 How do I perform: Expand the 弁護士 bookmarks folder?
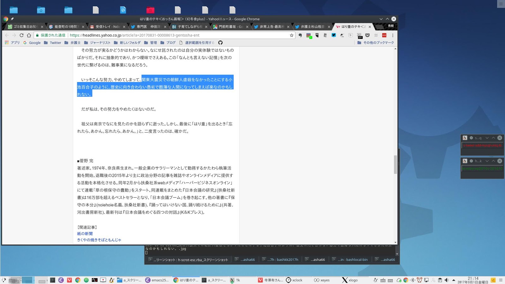(72, 43)
